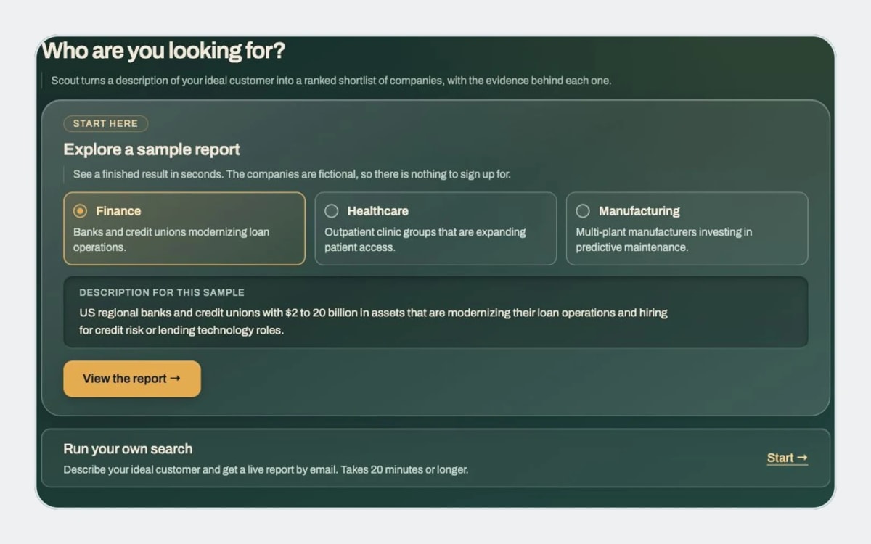Click the text 'See a finished result in seconds'

[148, 174]
